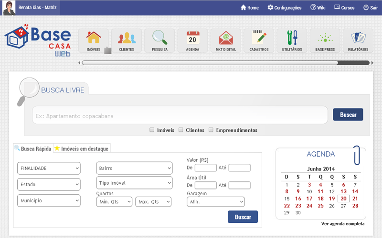
Task: Launch the Base Press icon
Action: pyautogui.click(x=325, y=38)
